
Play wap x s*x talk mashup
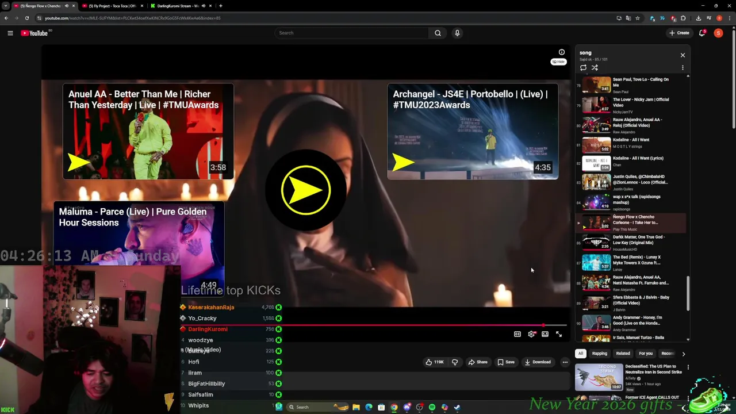coord(631,202)
